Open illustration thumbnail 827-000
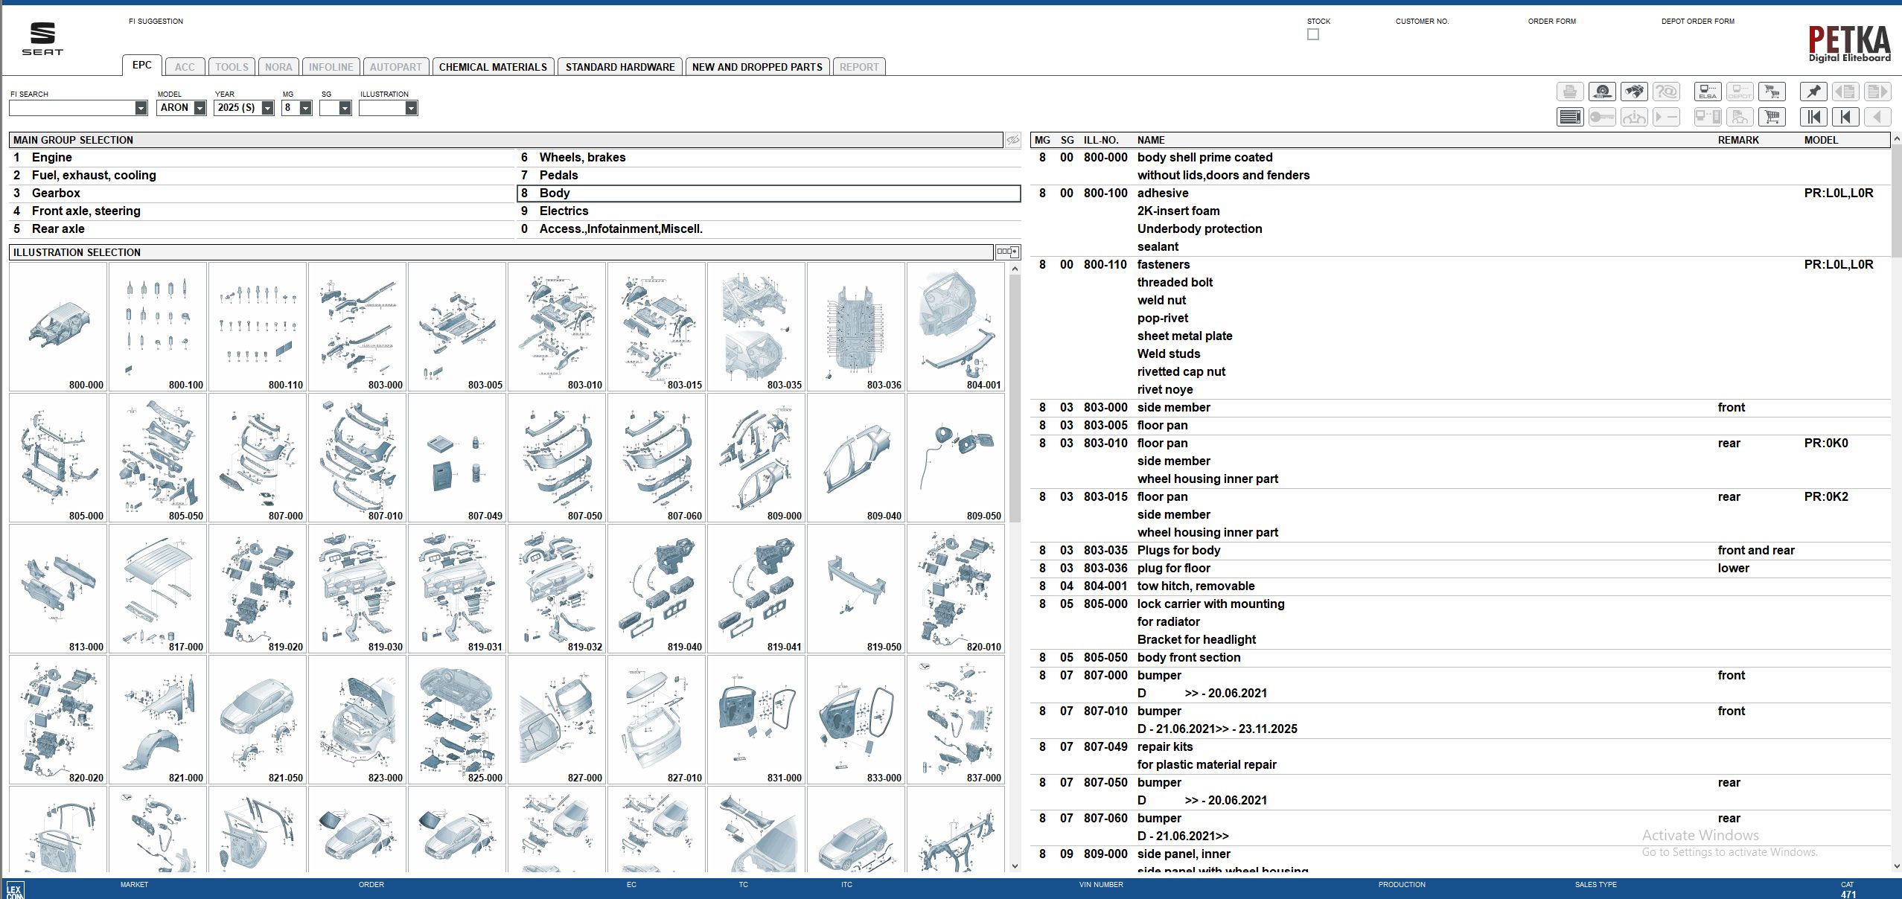 point(557,720)
